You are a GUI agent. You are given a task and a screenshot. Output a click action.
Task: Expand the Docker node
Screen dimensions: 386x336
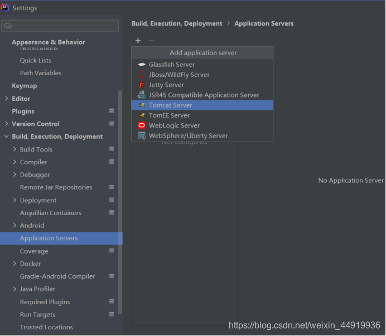[15, 264]
